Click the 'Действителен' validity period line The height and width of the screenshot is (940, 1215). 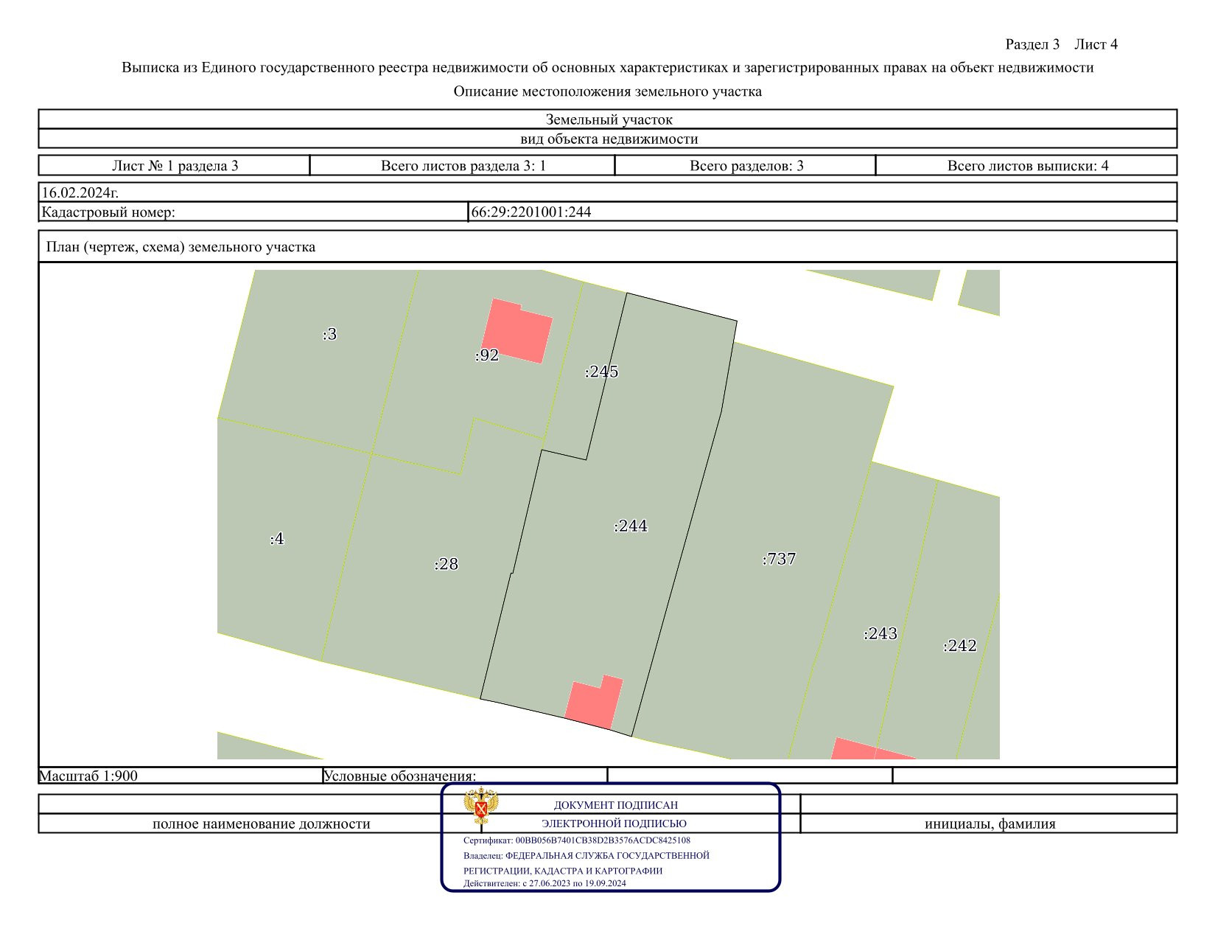tap(545, 883)
